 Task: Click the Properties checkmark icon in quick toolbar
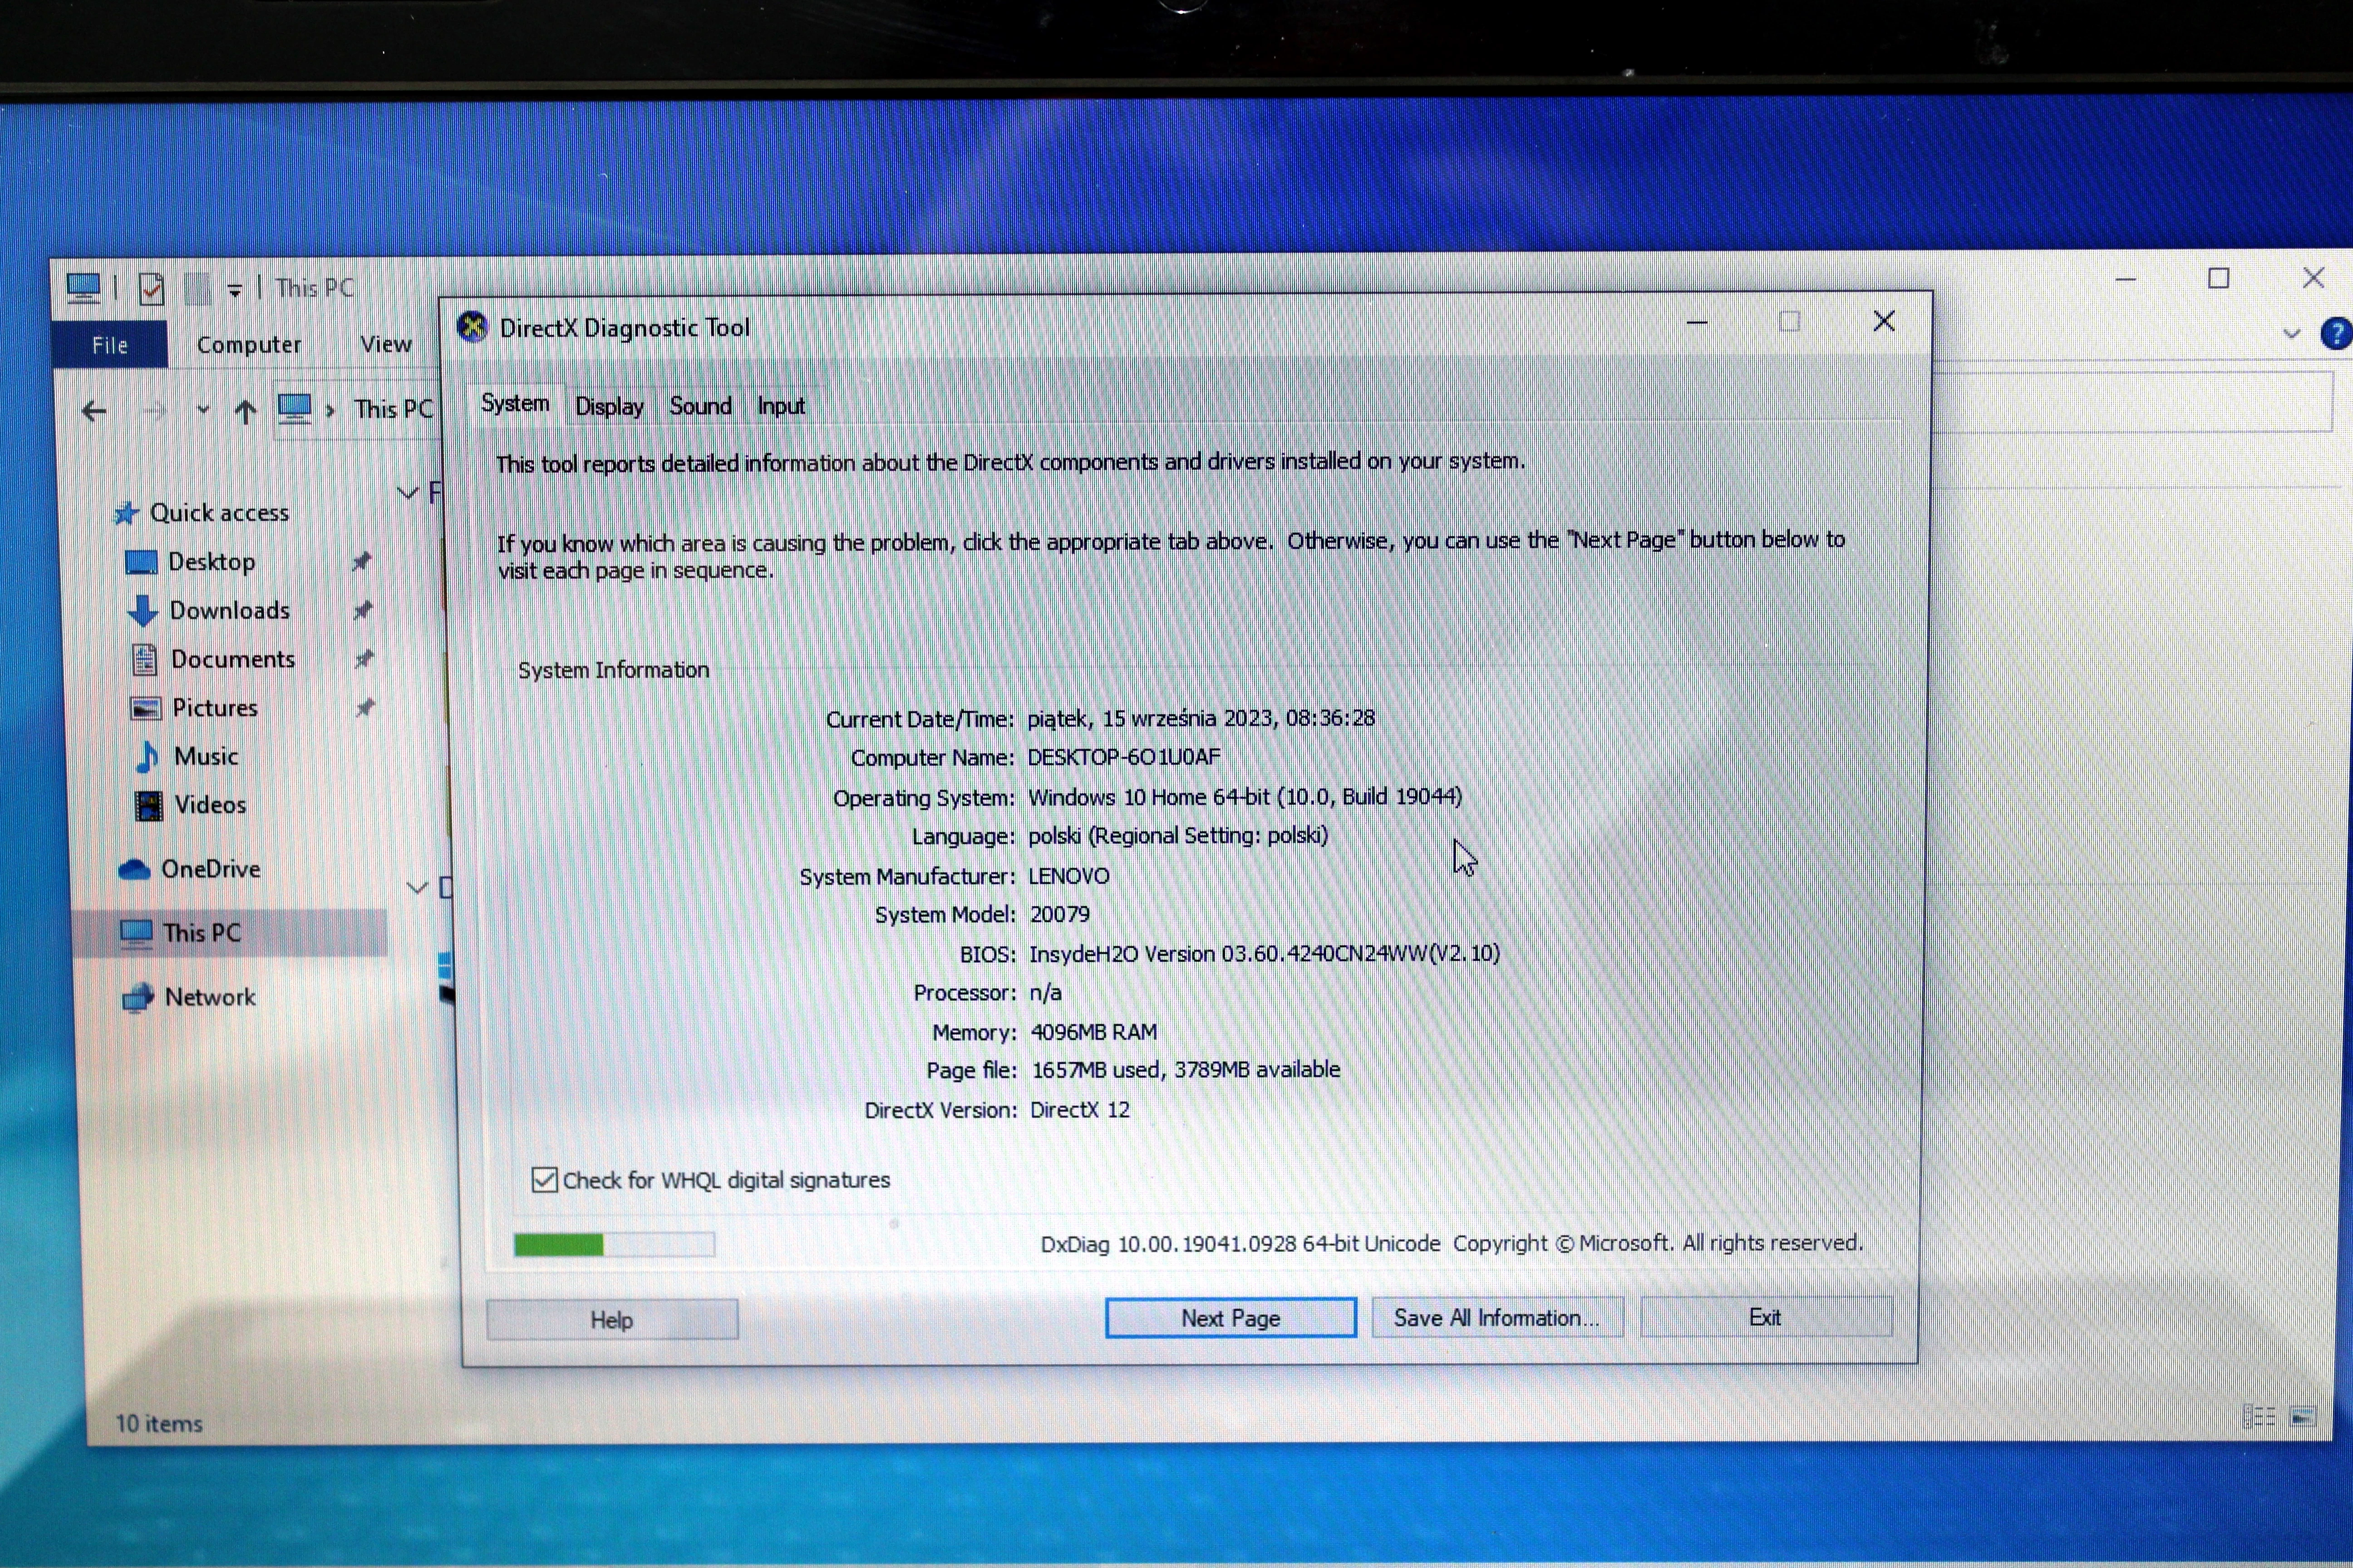click(151, 289)
